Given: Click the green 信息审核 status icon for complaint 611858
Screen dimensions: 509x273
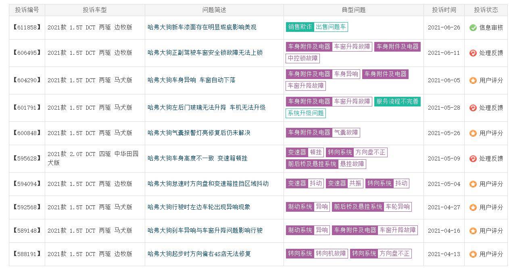Looking at the screenshot, I should click(x=473, y=28).
